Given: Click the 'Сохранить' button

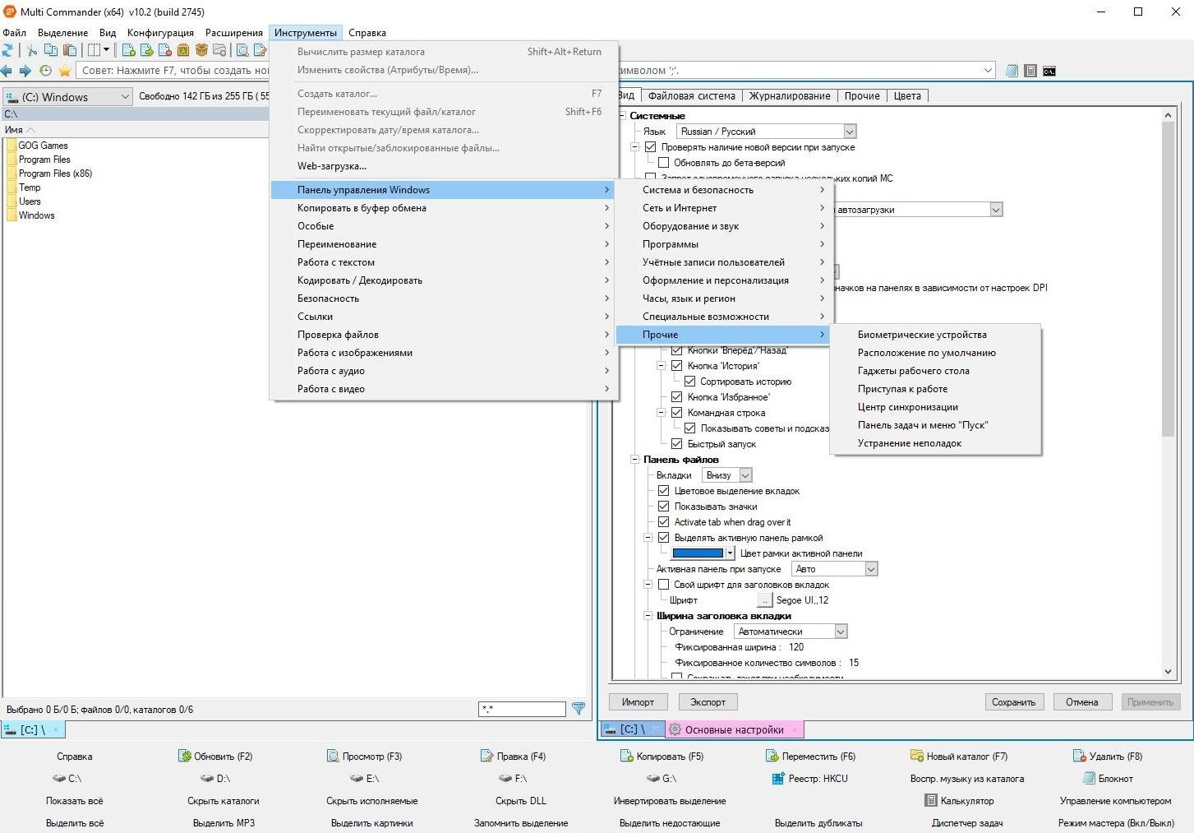Looking at the screenshot, I should [x=1013, y=702].
